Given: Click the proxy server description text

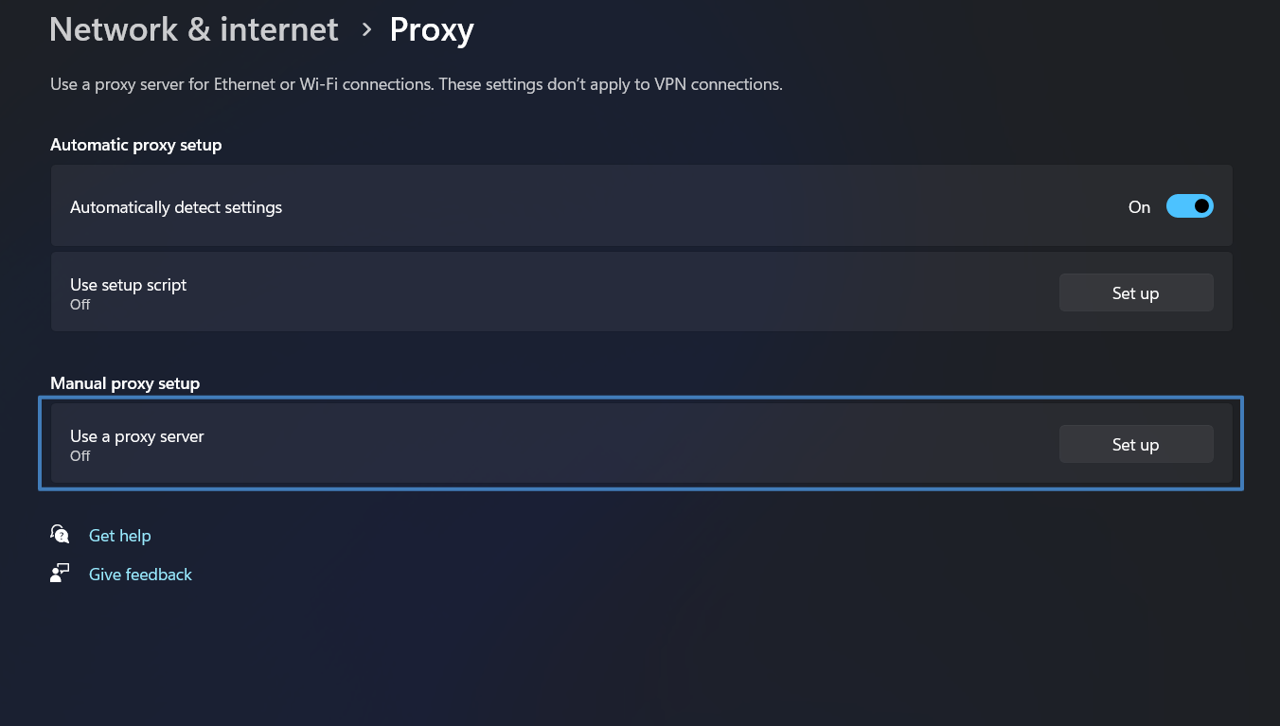Looking at the screenshot, I should (417, 84).
